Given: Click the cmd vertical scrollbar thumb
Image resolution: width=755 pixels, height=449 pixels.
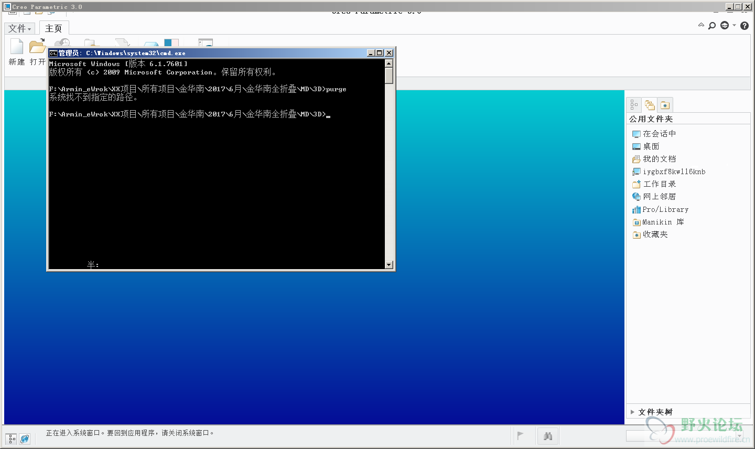Looking at the screenshot, I should point(389,76).
